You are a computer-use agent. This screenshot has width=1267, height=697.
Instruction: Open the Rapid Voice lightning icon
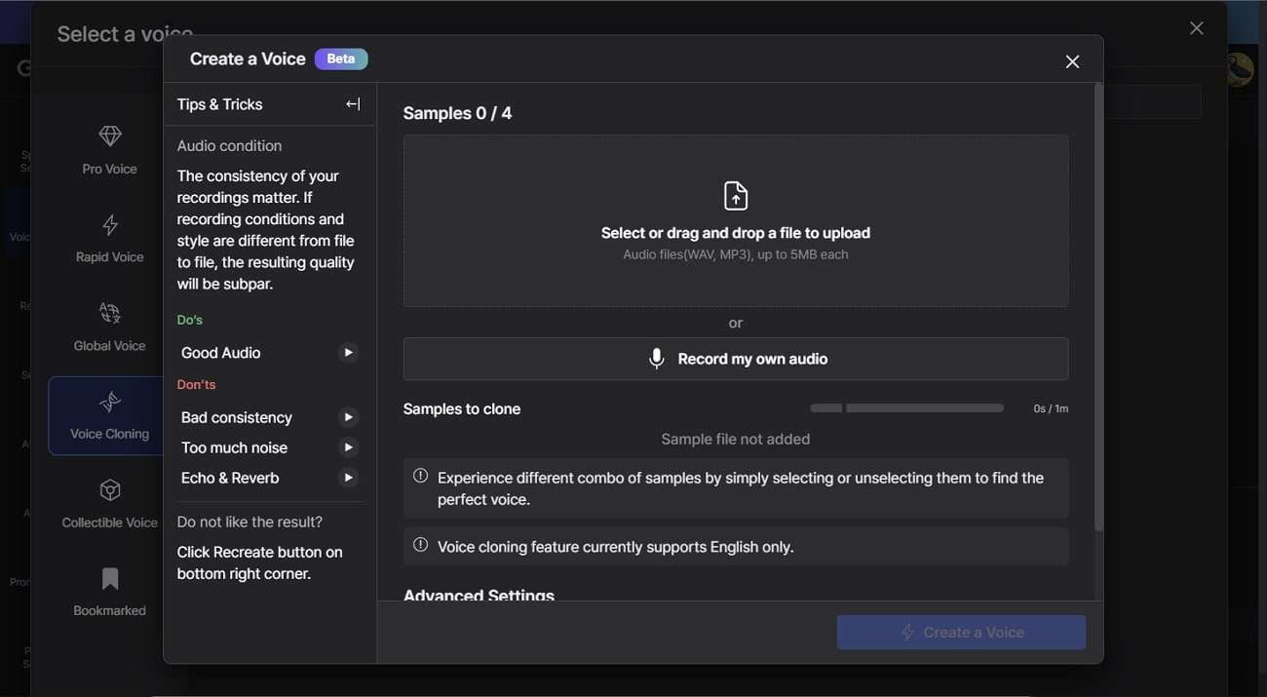[x=110, y=225]
